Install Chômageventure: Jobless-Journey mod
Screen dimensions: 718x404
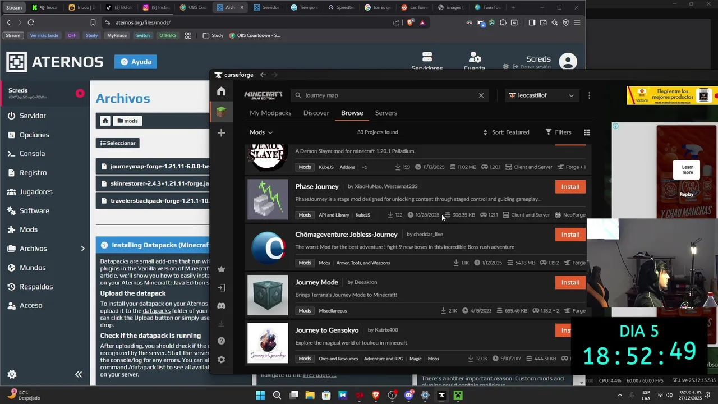(x=570, y=235)
